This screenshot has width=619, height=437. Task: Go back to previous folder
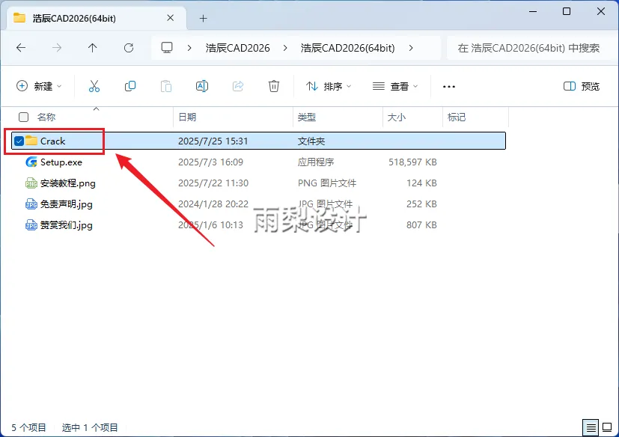21,48
